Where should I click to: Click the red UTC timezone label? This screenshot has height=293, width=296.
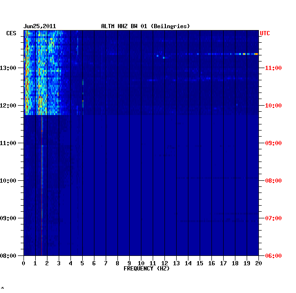[265, 33]
